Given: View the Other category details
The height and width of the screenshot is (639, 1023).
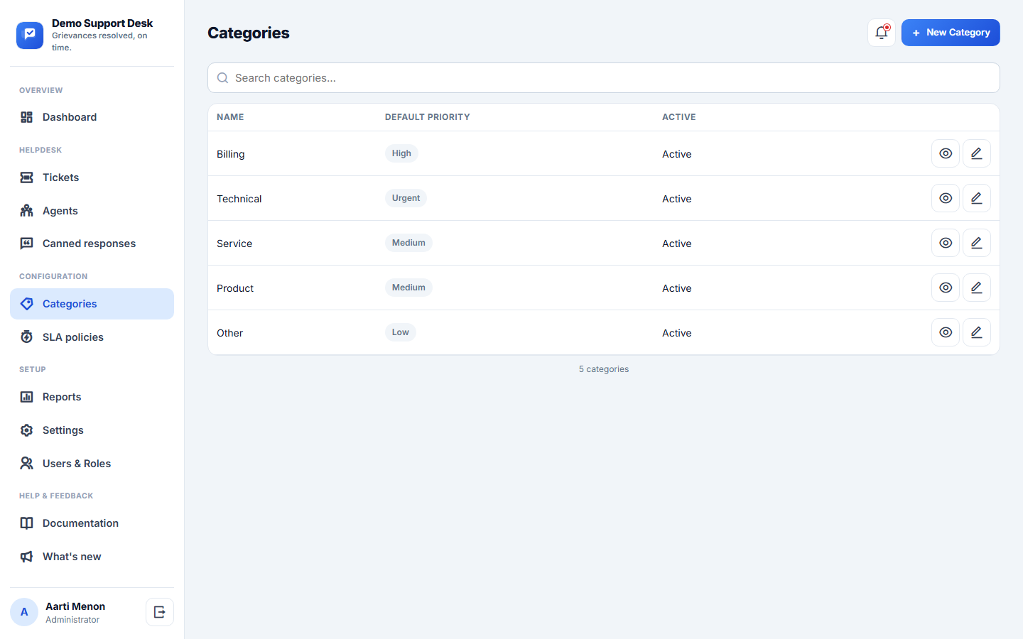Looking at the screenshot, I should (946, 332).
